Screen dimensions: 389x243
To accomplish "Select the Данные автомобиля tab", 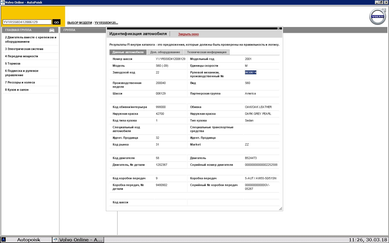I will pos(128,52).
